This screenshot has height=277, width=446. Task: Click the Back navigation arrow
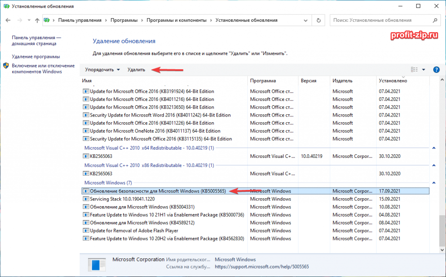[x=8, y=20]
